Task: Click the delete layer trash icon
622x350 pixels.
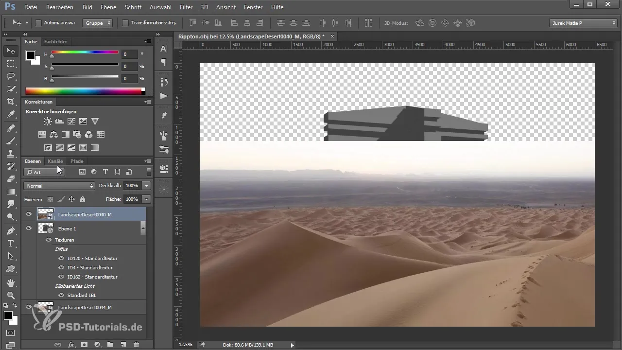Action: click(x=136, y=345)
